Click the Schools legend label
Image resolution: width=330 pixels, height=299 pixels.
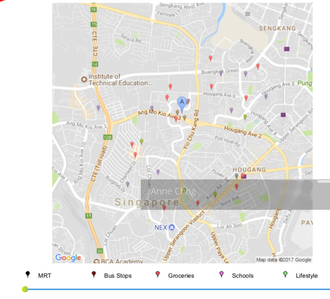(x=242, y=275)
